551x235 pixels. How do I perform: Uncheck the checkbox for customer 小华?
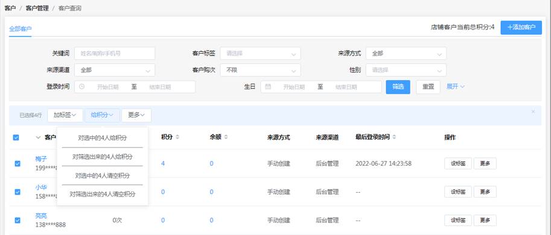[18, 192]
